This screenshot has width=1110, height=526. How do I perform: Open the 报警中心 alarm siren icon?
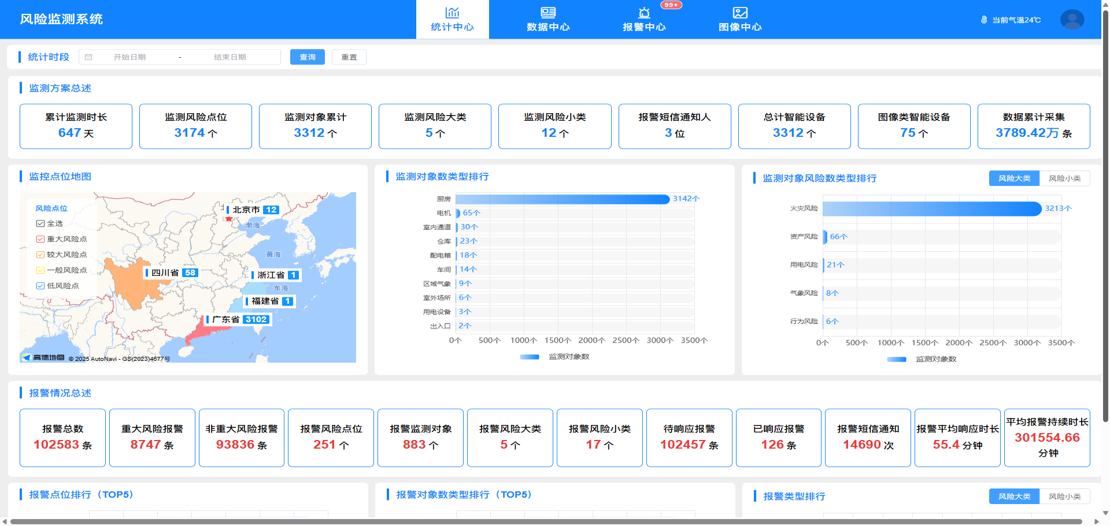click(644, 13)
